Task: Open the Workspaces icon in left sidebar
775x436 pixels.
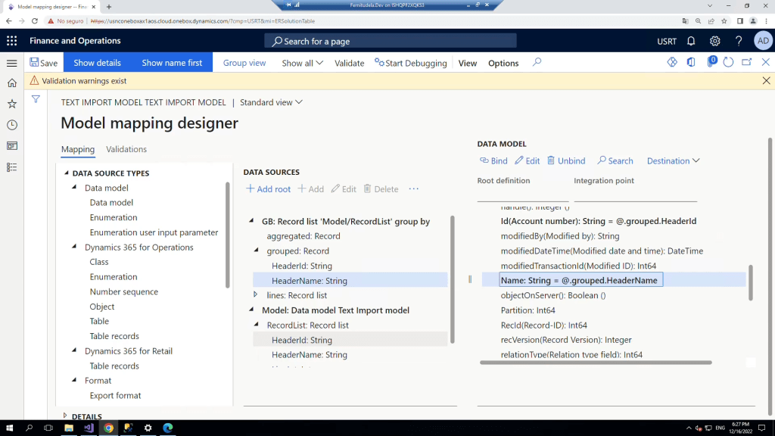Action: [11, 146]
